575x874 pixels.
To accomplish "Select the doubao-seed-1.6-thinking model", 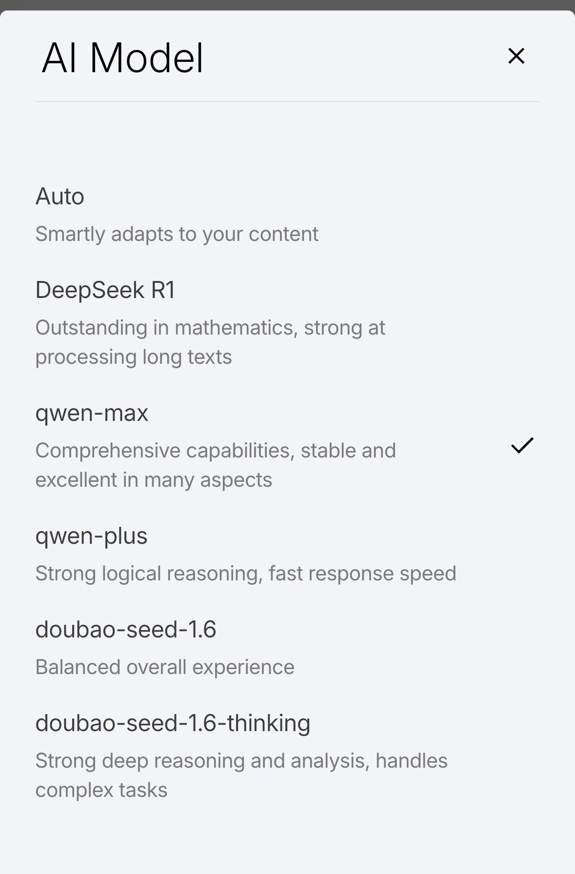I will click(173, 723).
